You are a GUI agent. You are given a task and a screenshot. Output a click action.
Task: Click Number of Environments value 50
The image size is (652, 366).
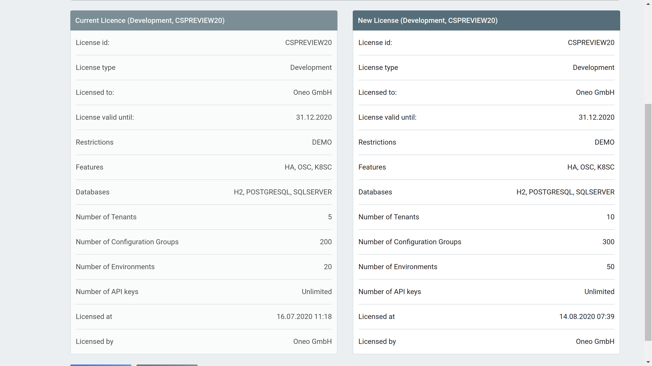pyautogui.click(x=610, y=267)
